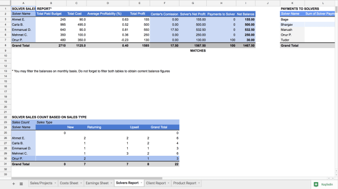Click the monthly filter note text
The height and width of the screenshot is (189, 338).
tap(91, 71)
